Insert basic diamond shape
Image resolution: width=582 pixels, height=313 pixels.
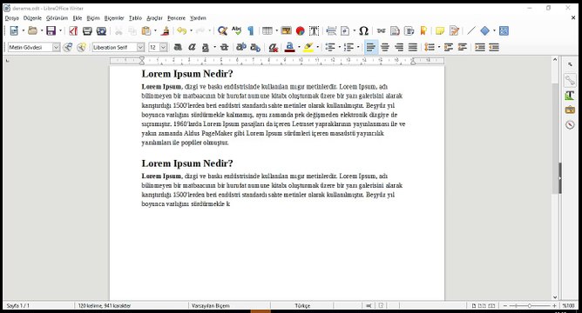coord(484,30)
